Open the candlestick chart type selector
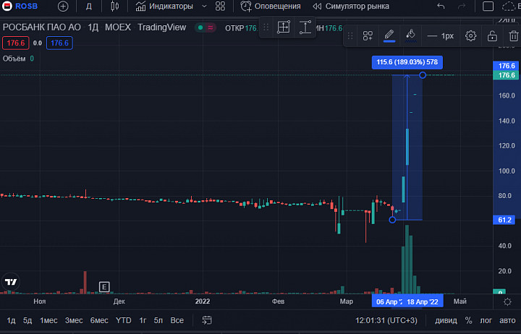The height and width of the screenshot is (334, 521). [x=114, y=6]
